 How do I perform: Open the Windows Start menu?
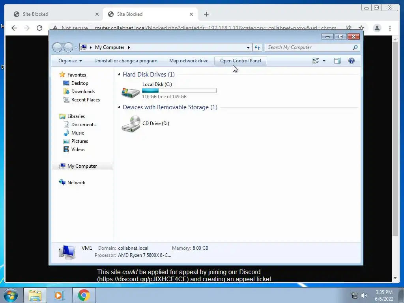[x=11, y=295]
